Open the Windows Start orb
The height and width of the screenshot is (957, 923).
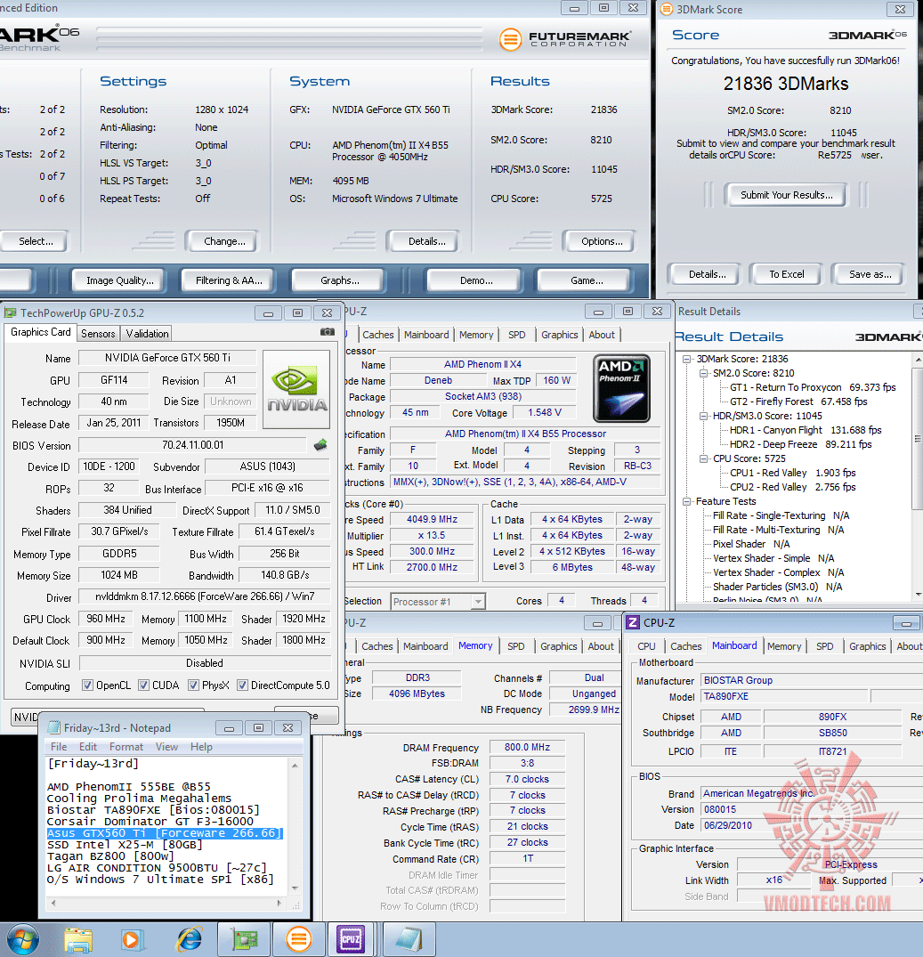point(22,939)
